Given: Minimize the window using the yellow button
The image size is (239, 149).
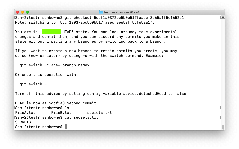Looking at the screenshot, I should 22,12.
